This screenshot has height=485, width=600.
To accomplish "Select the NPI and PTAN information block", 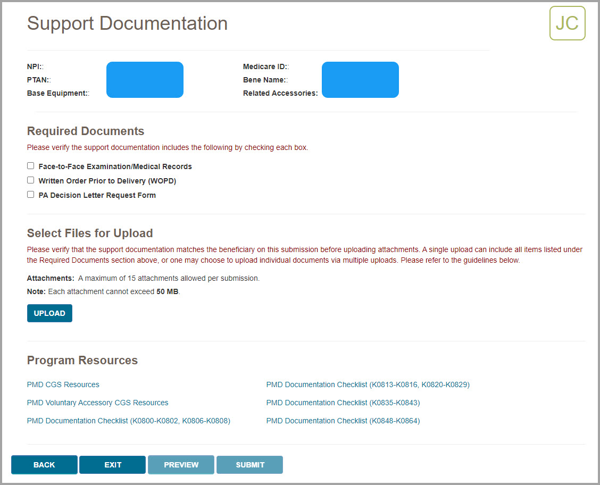I will coord(145,79).
